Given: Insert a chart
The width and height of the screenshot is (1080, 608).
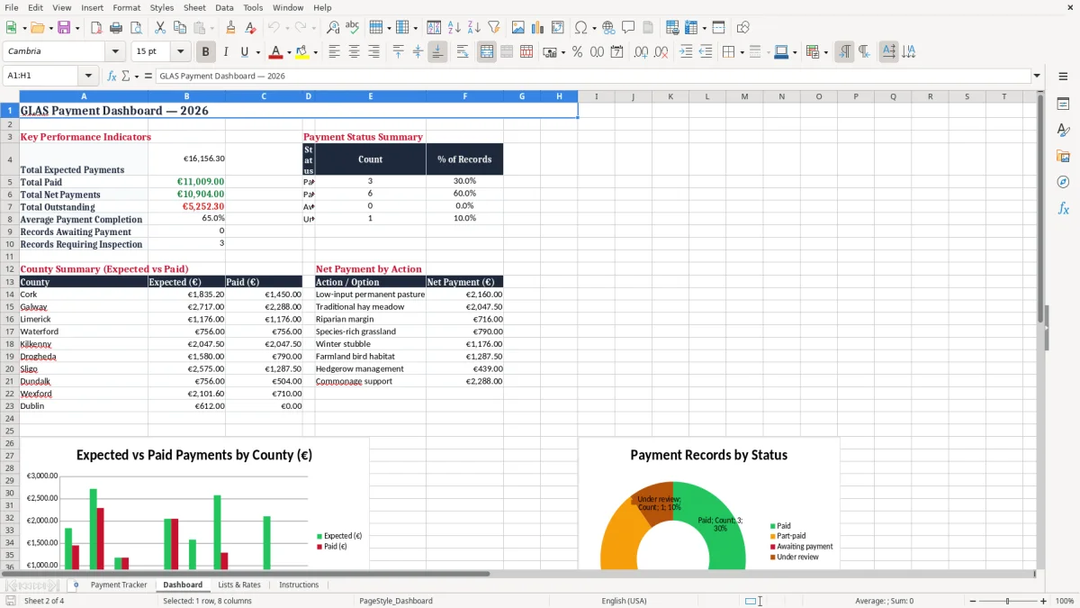Looking at the screenshot, I should tap(538, 28).
